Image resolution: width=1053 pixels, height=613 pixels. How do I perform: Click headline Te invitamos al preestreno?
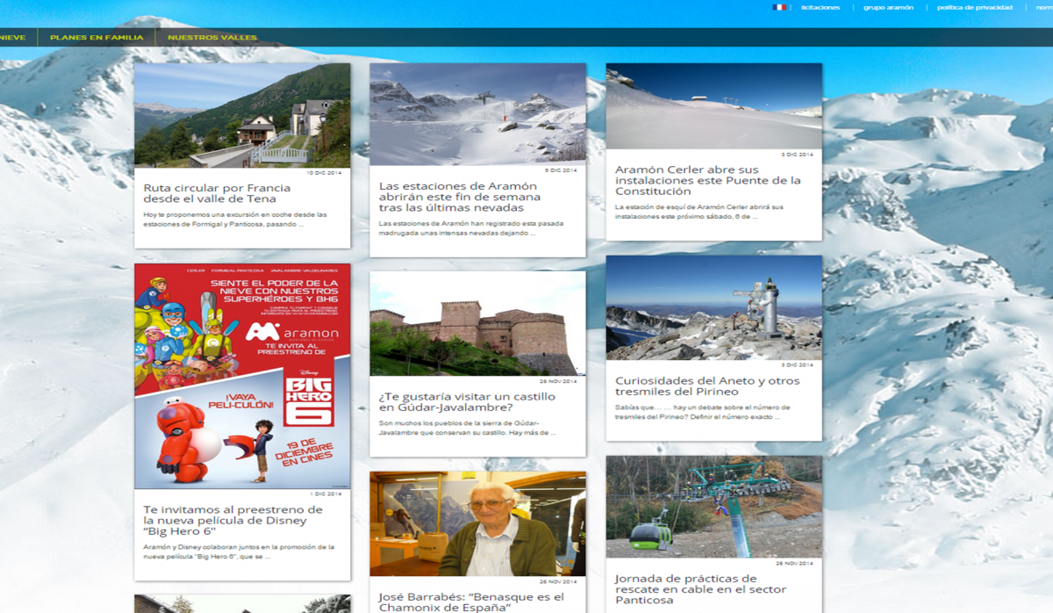click(x=233, y=520)
